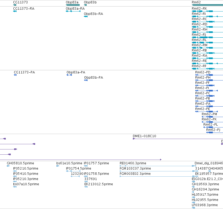Click EST IP01754.5prime

79,169
